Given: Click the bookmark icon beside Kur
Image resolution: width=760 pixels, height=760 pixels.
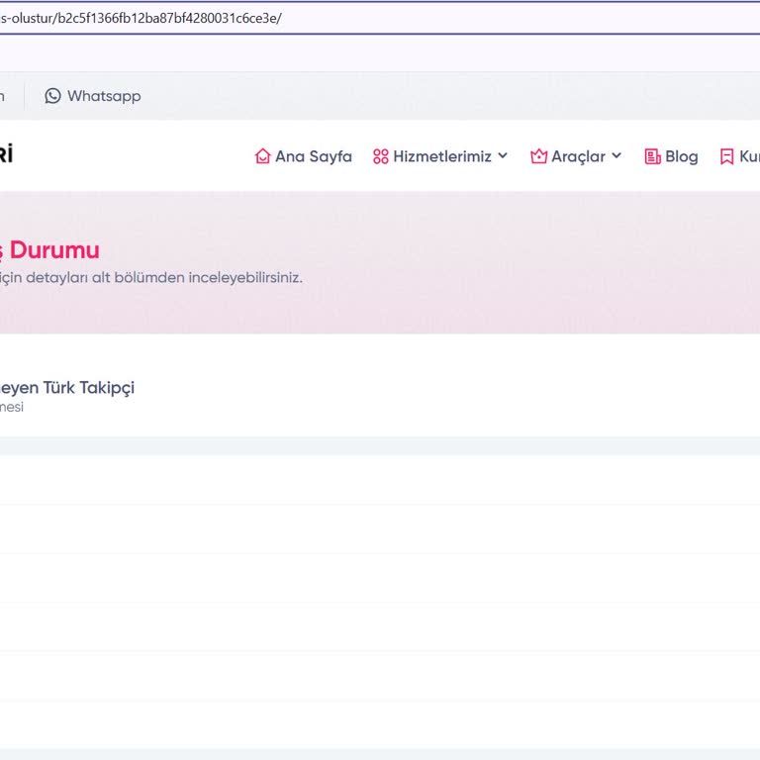Looking at the screenshot, I should point(727,156).
